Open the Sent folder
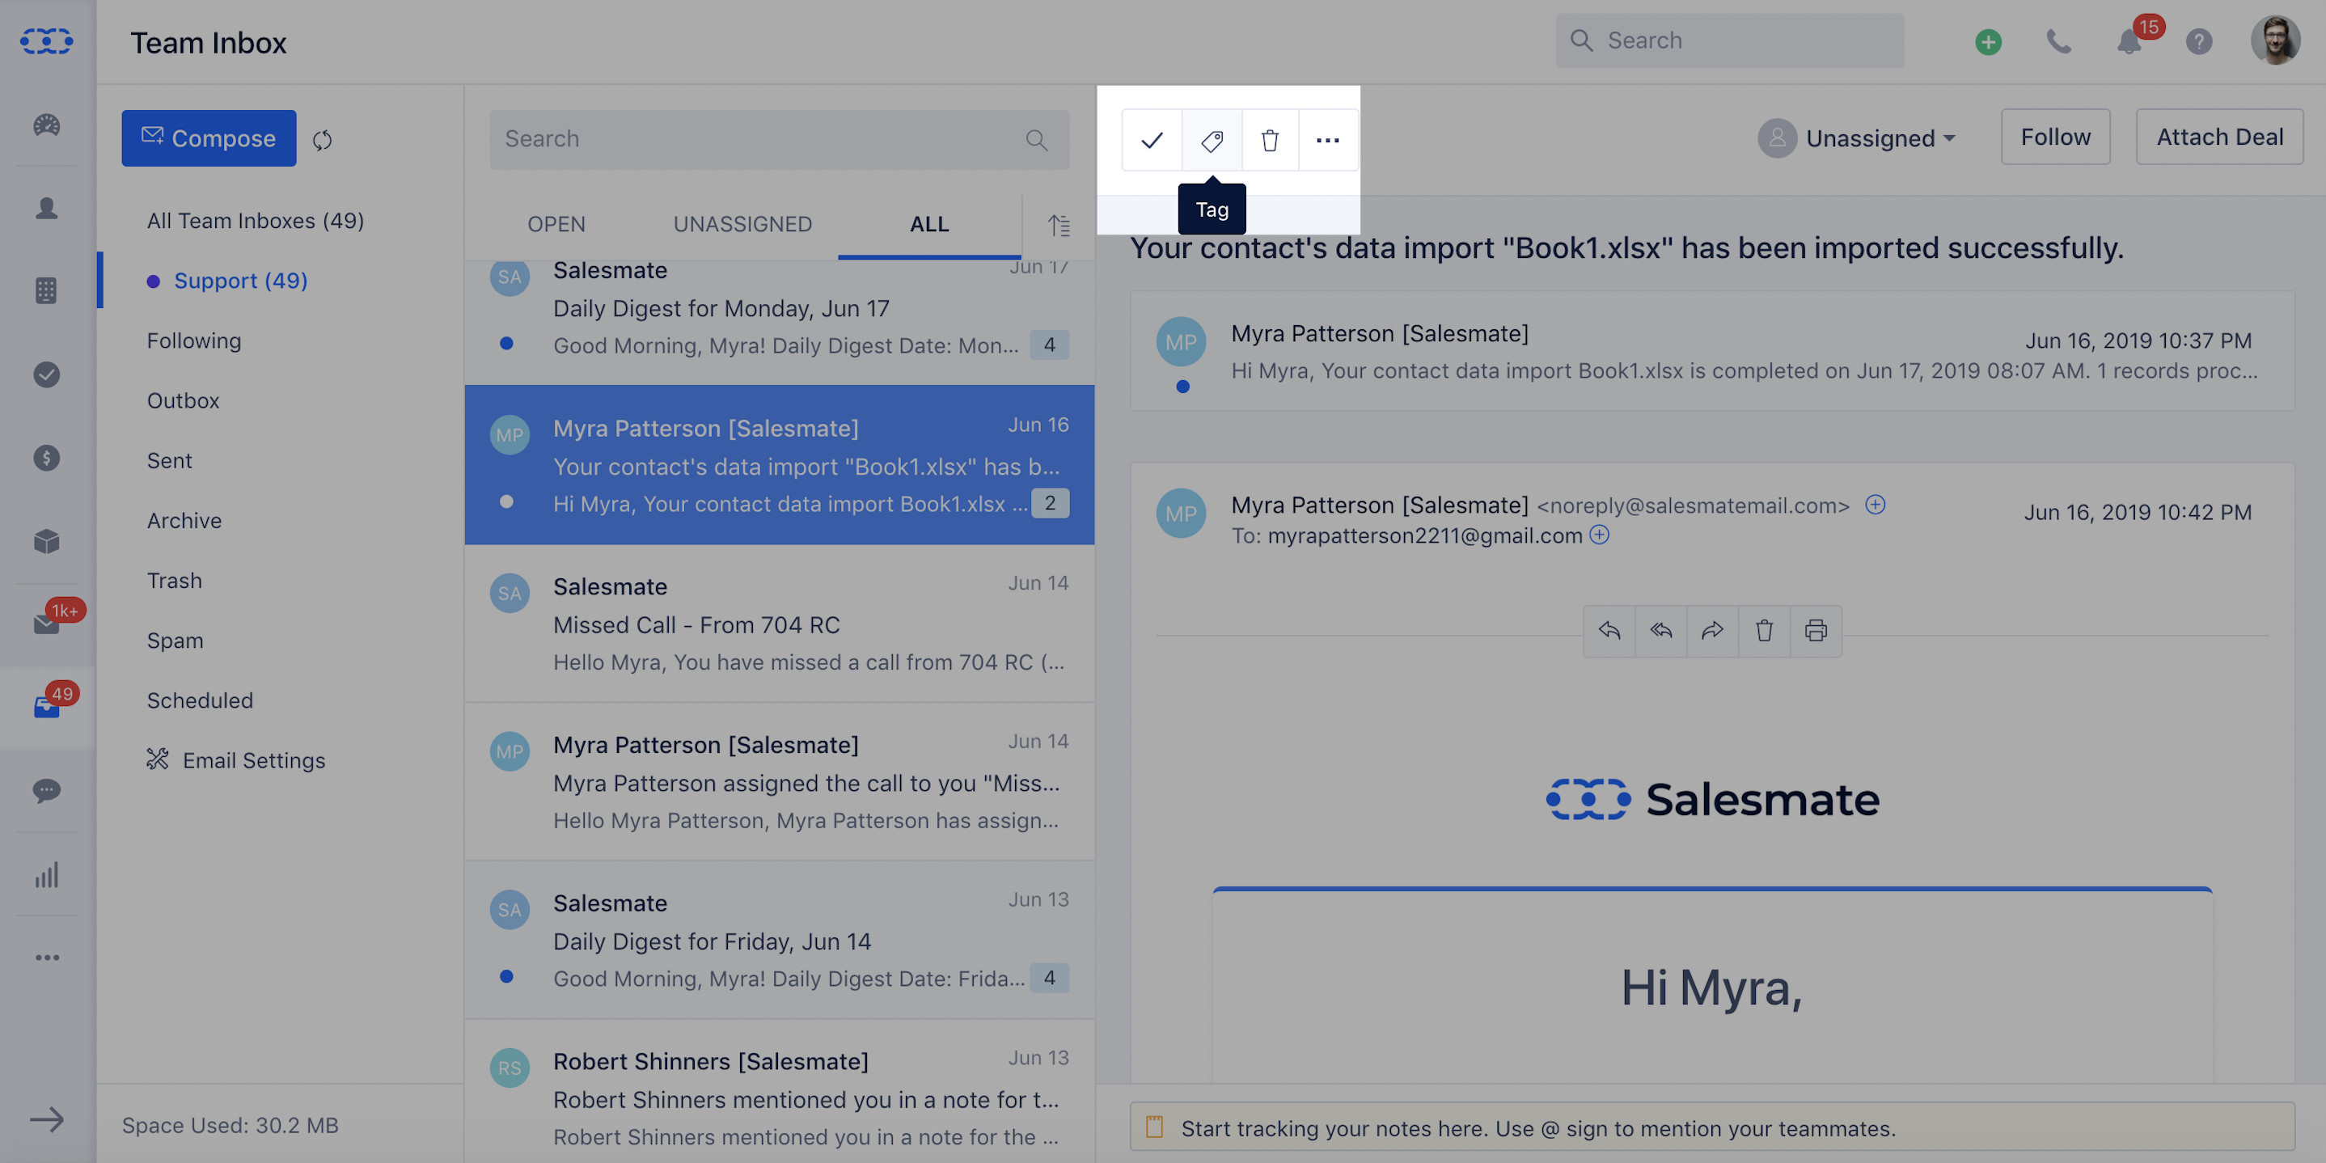The height and width of the screenshot is (1163, 2326). (x=170, y=460)
